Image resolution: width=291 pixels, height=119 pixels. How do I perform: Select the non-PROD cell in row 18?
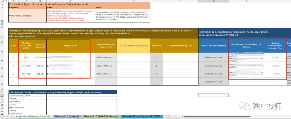[26, 74]
